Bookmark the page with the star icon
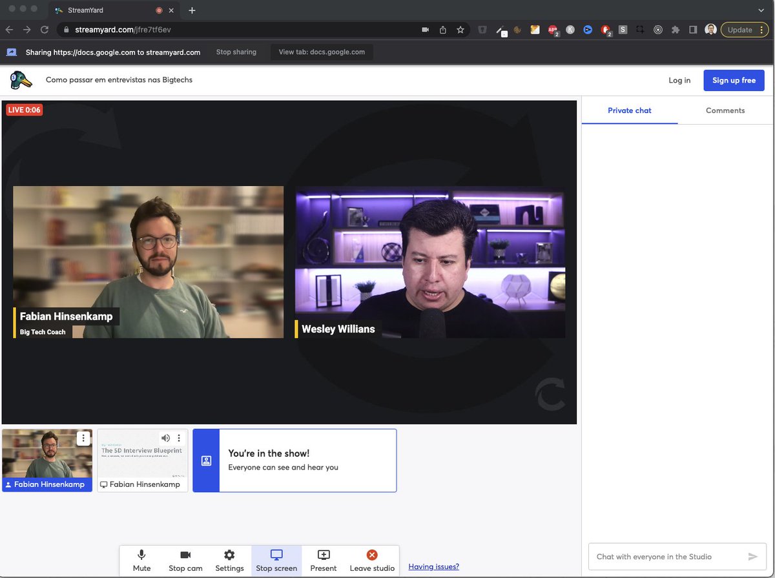The height and width of the screenshot is (578, 775). click(x=460, y=29)
